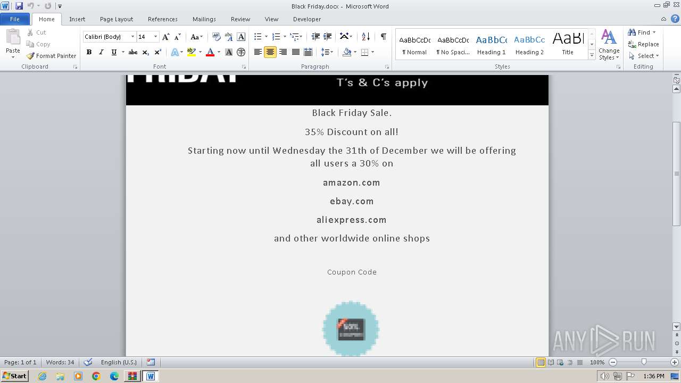Apply Title style
This screenshot has height=383, width=681.
coord(568,45)
